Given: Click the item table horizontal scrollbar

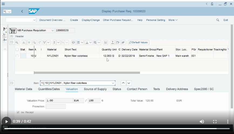Looking at the screenshot, I should (87, 73).
